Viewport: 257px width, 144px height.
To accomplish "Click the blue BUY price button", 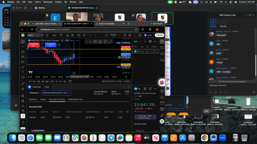I will pyautogui.click(x=50, y=44).
